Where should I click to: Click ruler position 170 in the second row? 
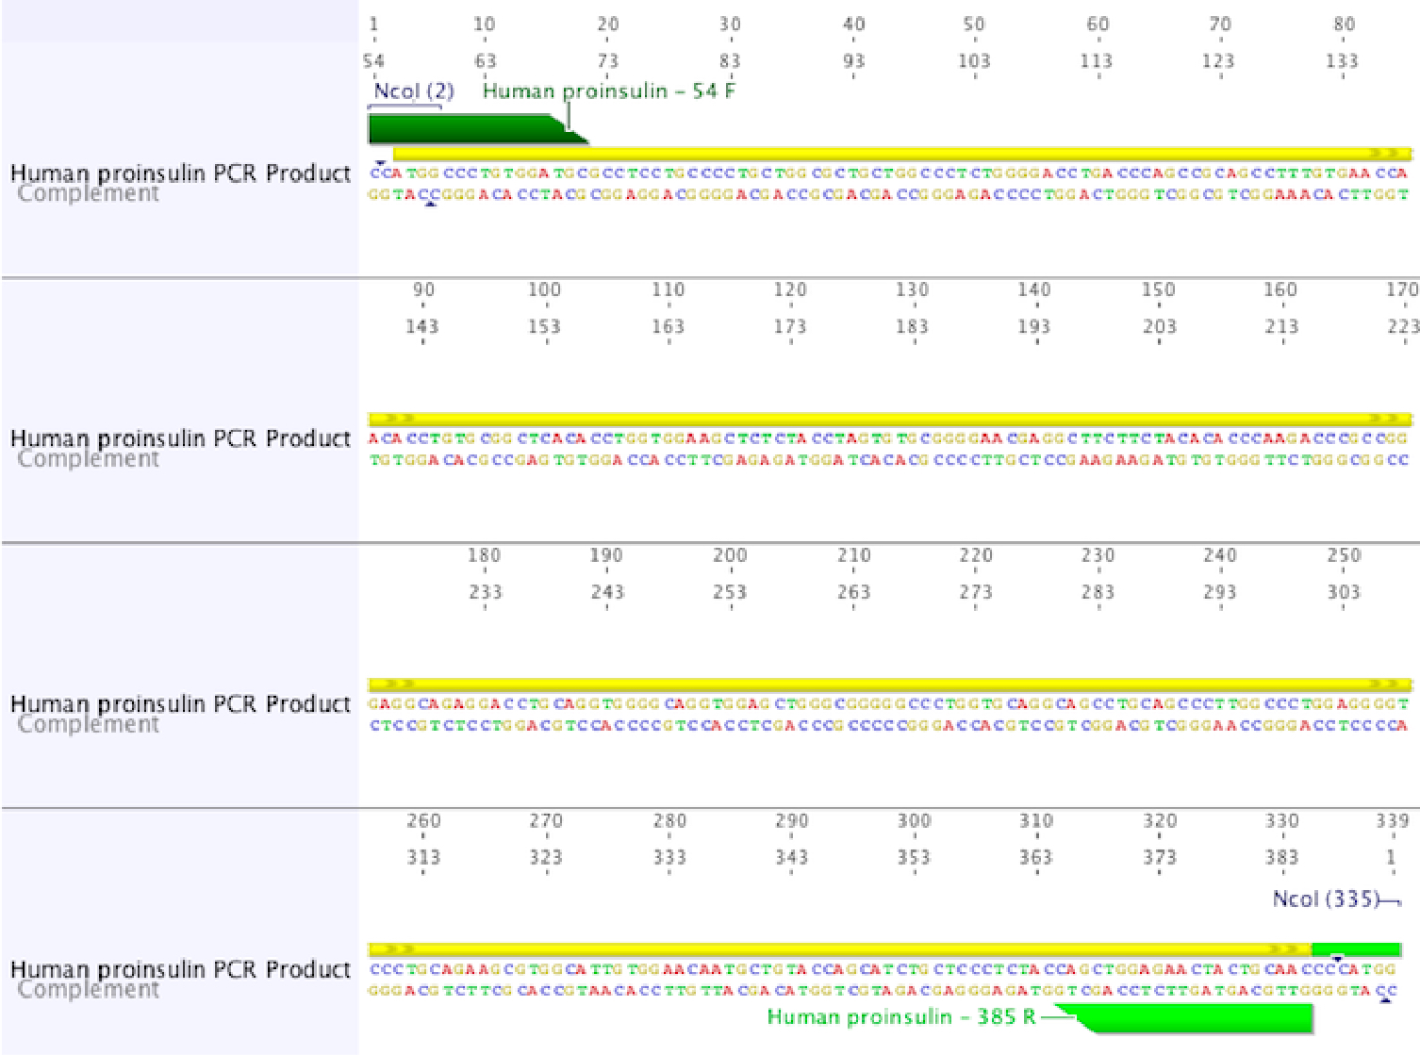click(x=1402, y=290)
